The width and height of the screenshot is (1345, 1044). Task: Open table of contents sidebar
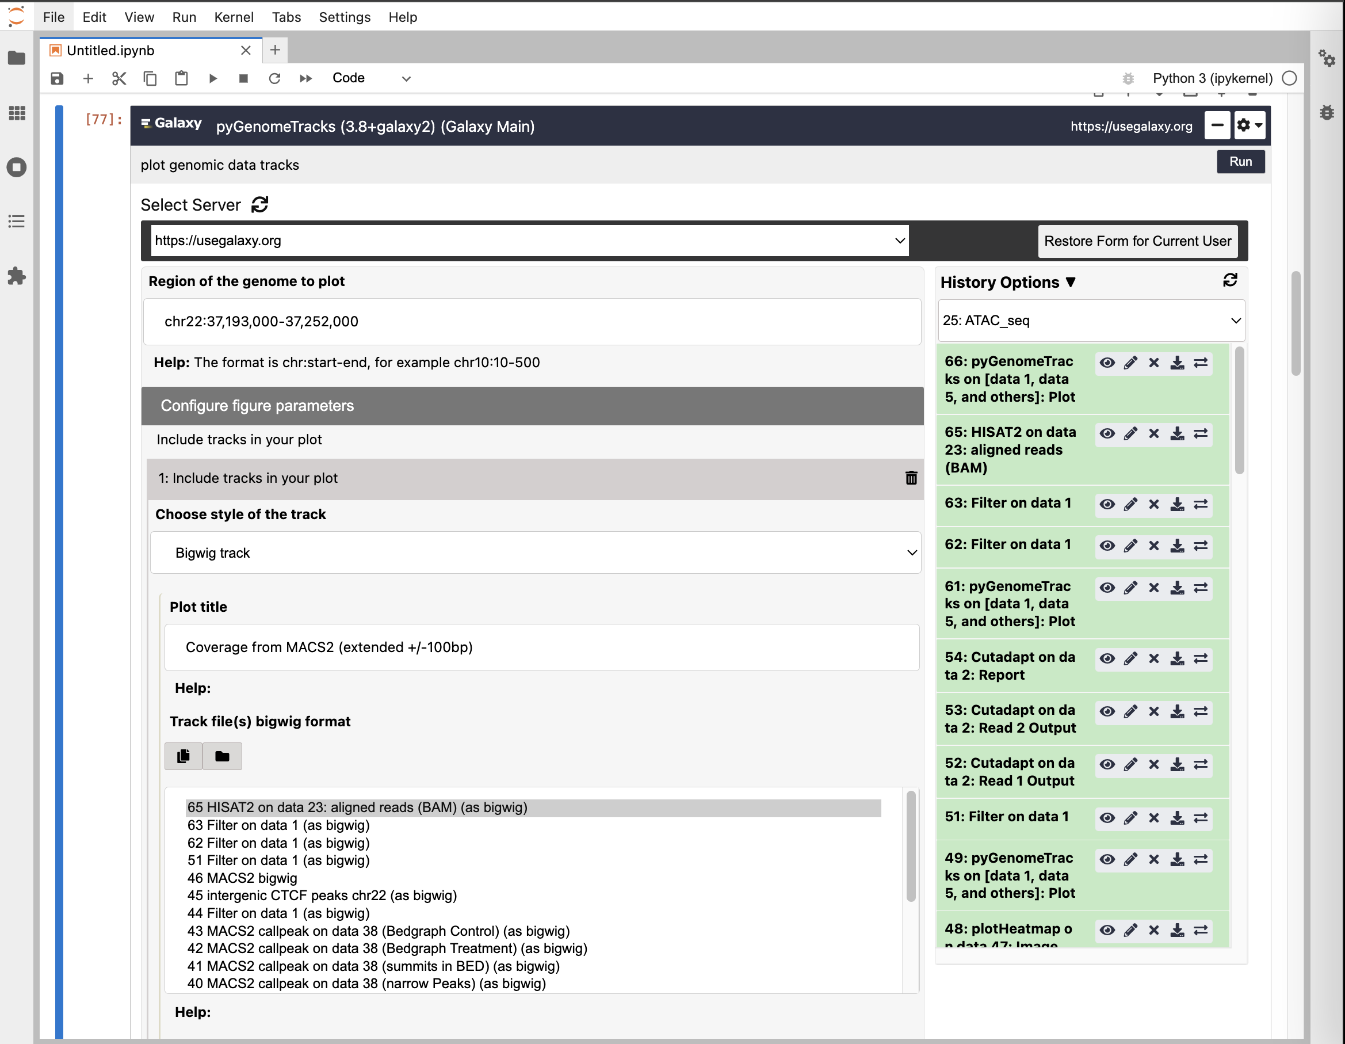click(x=17, y=221)
